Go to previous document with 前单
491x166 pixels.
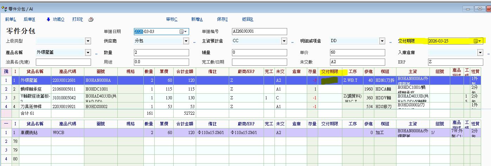(11, 19)
